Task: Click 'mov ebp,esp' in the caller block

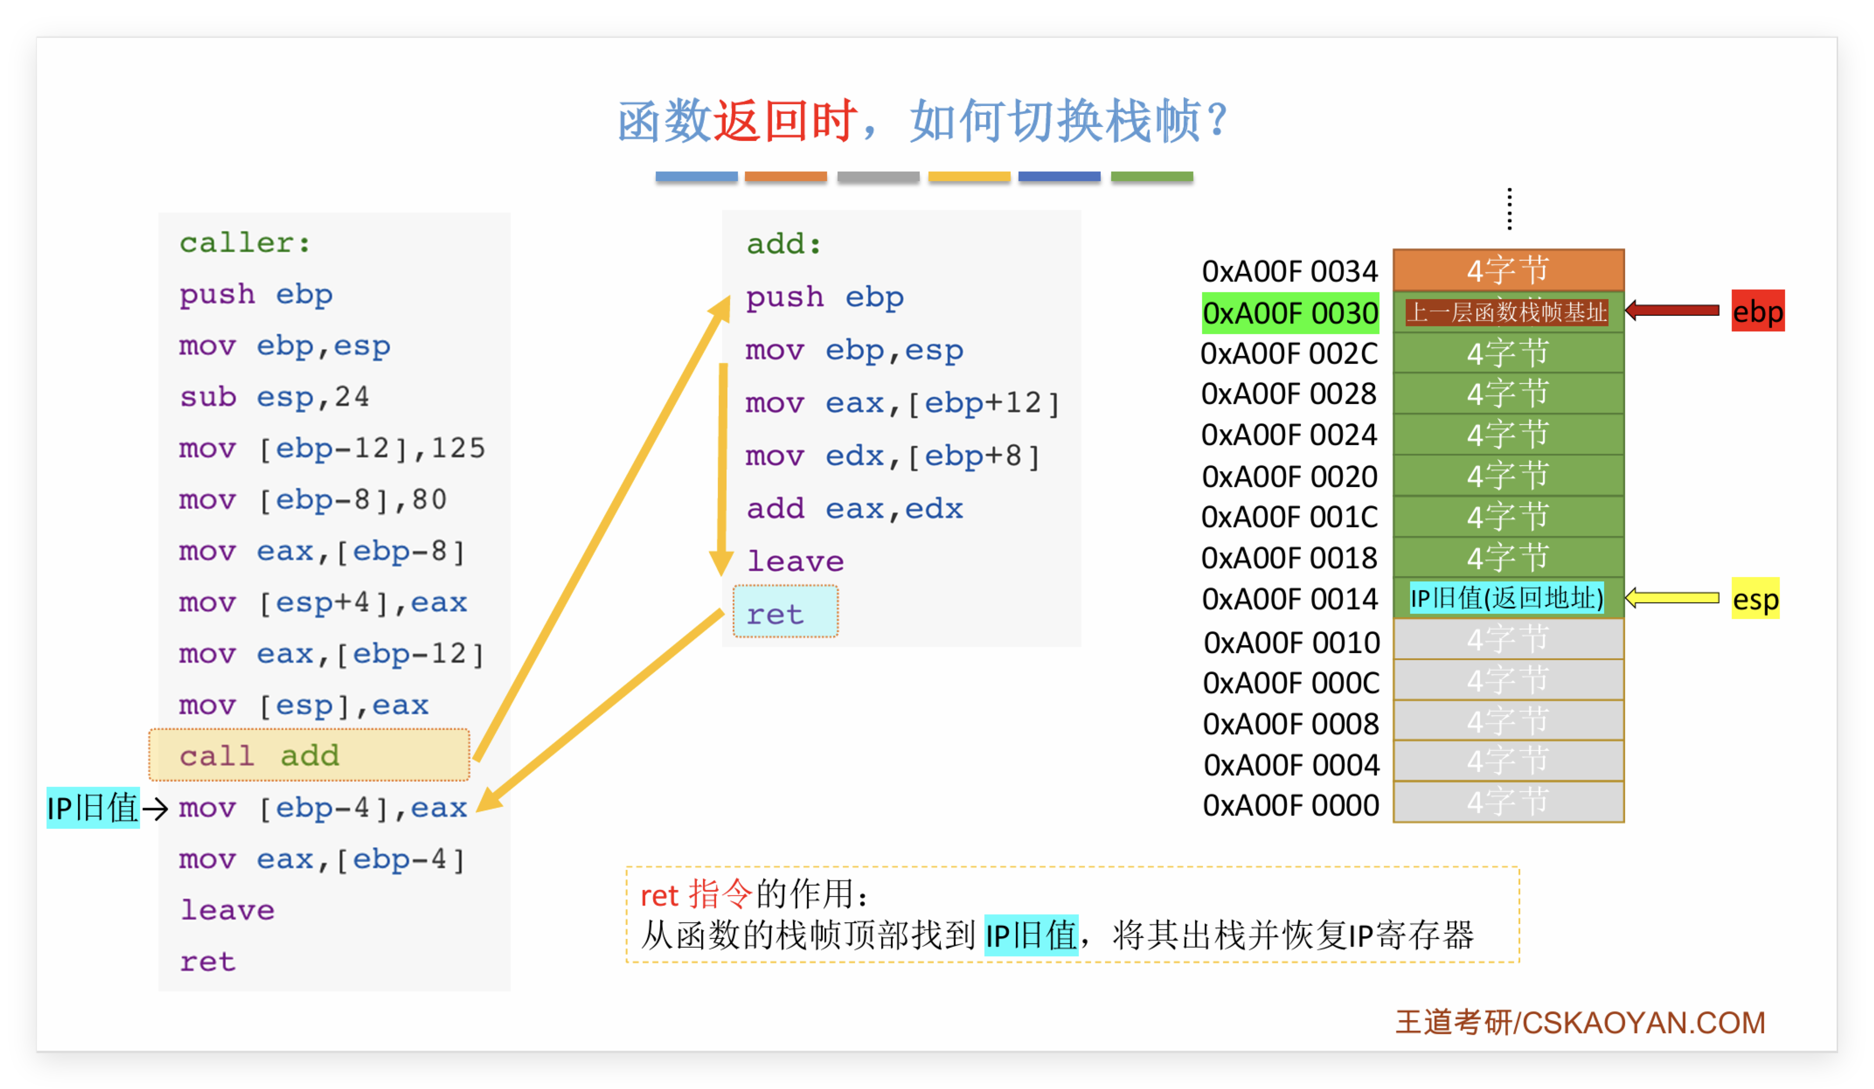Action: click(x=284, y=347)
